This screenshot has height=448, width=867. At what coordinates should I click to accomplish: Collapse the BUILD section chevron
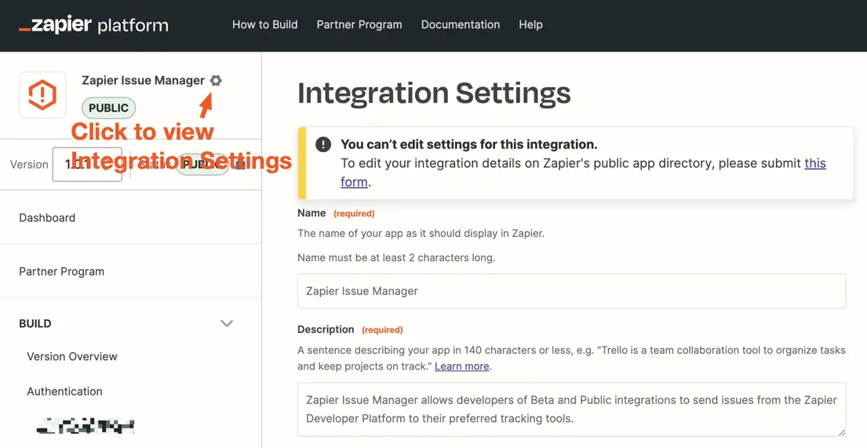(x=227, y=323)
